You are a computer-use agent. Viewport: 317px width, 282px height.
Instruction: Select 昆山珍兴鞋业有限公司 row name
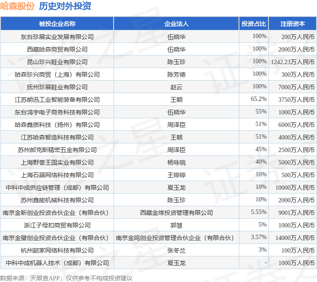pos(57,62)
